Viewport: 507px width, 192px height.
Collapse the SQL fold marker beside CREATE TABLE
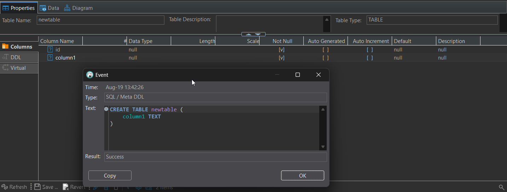106,110
